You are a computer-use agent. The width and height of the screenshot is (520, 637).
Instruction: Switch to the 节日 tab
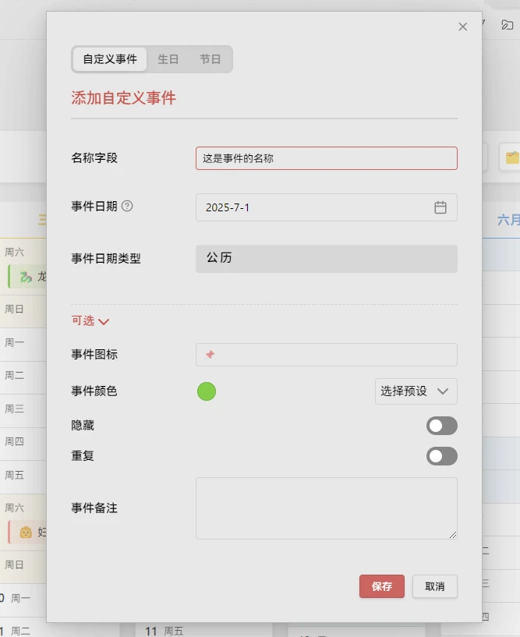click(210, 59)
